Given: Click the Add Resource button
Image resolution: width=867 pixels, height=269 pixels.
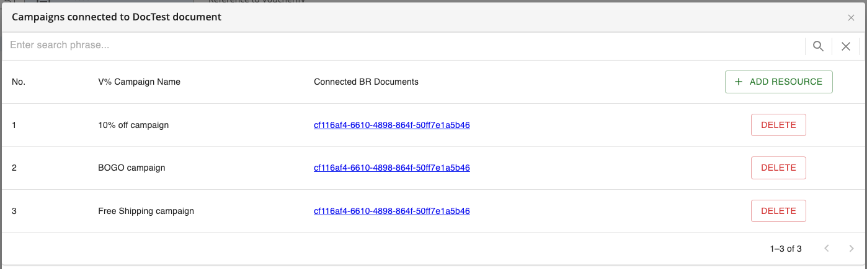Looking at the screenshot, I should [x=779, y=82].
